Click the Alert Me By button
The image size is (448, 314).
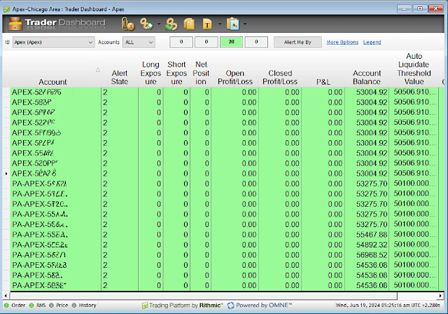[297, 42]
